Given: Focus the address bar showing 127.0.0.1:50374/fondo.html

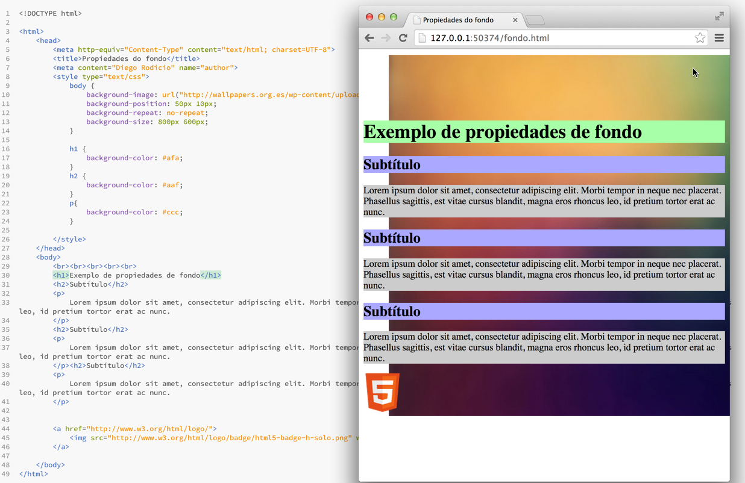Looking at the screenshot, I should 542,38.
